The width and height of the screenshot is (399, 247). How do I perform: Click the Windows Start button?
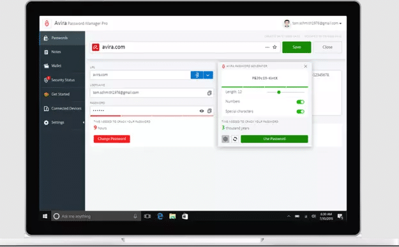coord(45,216)
